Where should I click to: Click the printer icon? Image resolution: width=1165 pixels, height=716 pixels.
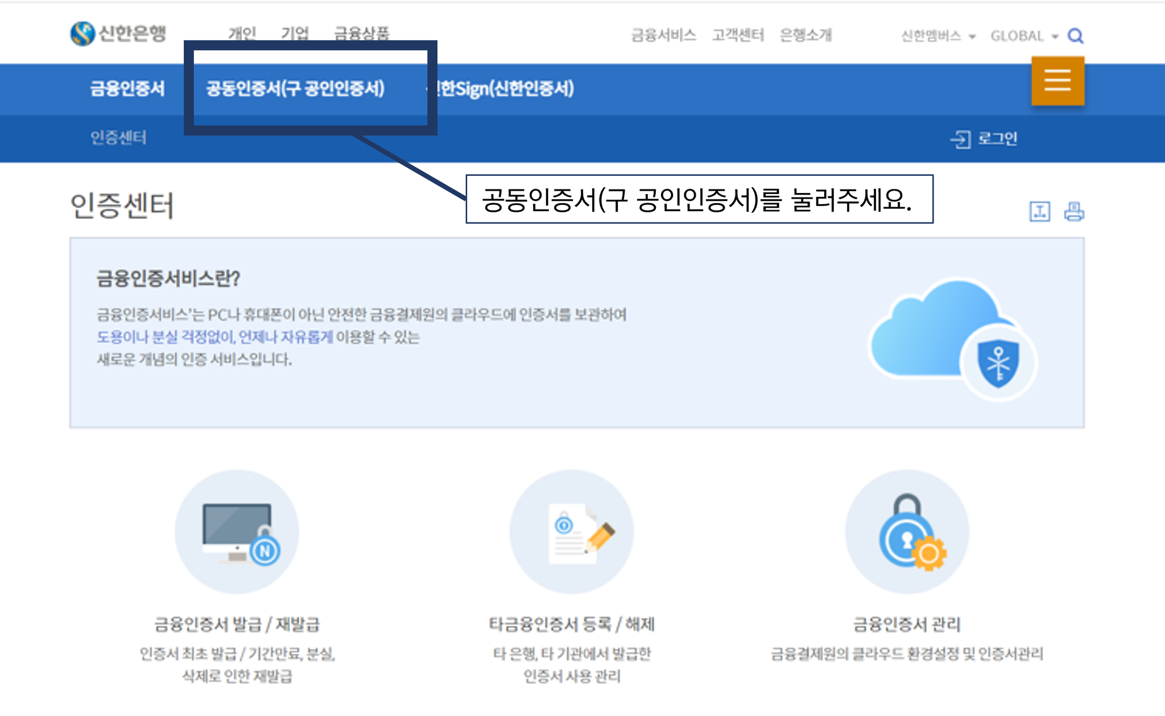[x=1074, y=211]
